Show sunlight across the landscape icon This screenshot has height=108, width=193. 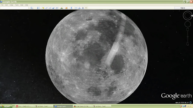62,8
